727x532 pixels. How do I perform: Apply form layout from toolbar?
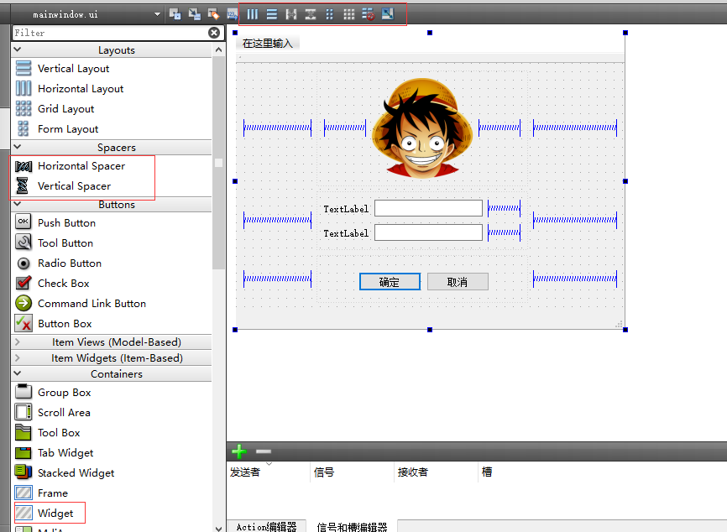point(330,14)
